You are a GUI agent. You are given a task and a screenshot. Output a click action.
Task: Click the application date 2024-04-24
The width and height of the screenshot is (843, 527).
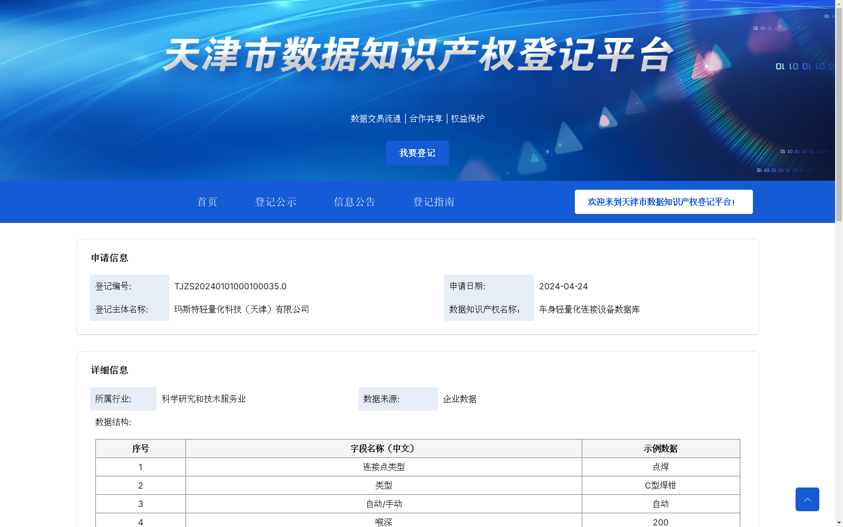[563, 286]
